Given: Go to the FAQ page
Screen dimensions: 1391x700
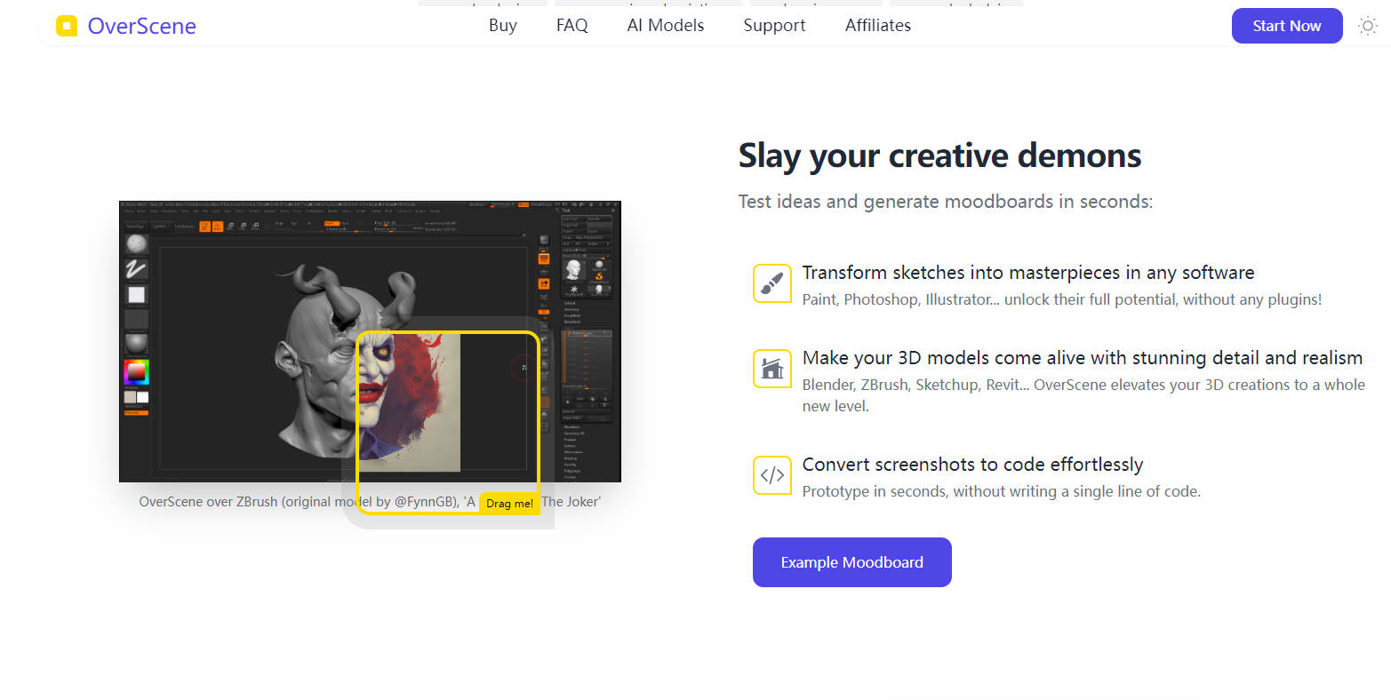Looking at the screenshot, I should 572,26.
